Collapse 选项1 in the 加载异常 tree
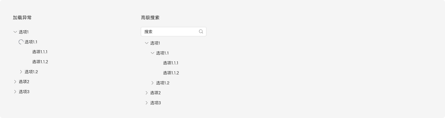This screenshot has width=445, height=118. 15,32
